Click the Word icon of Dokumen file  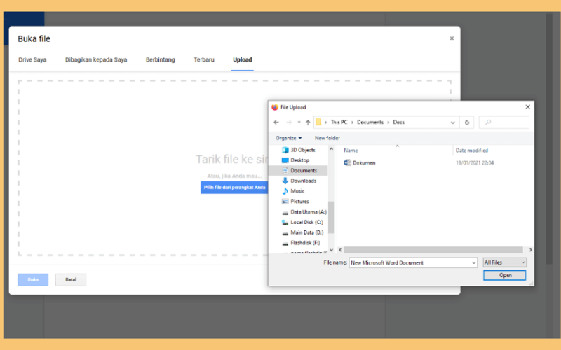click(x=347, y=163)
